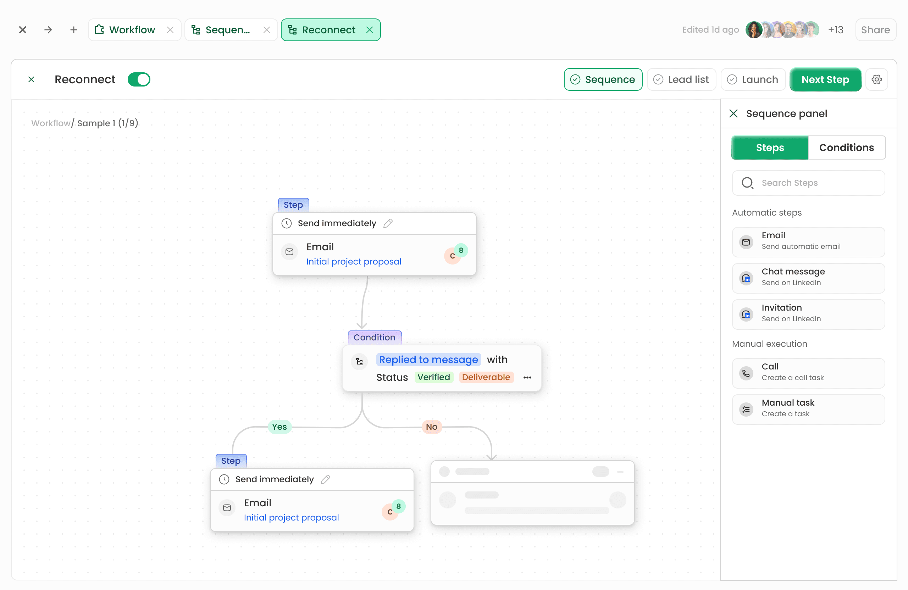
Task: Click pencil icon on top Send immediately step
Action: tap(388, 223)
